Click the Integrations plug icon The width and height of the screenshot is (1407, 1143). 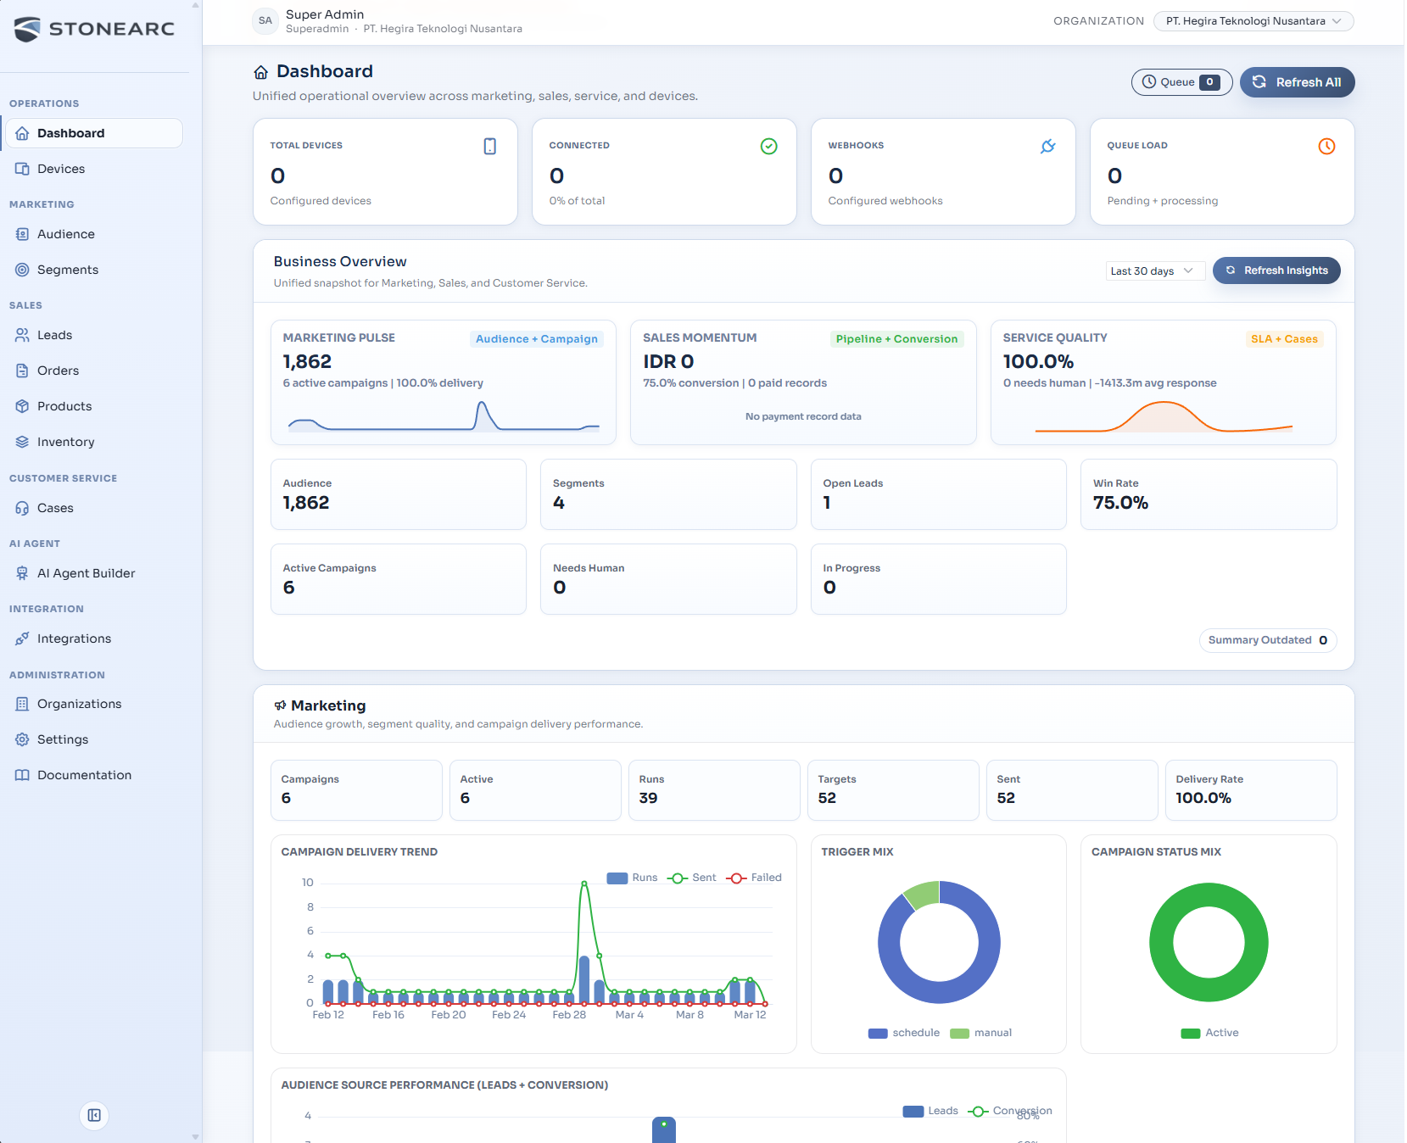click(23, 638)
